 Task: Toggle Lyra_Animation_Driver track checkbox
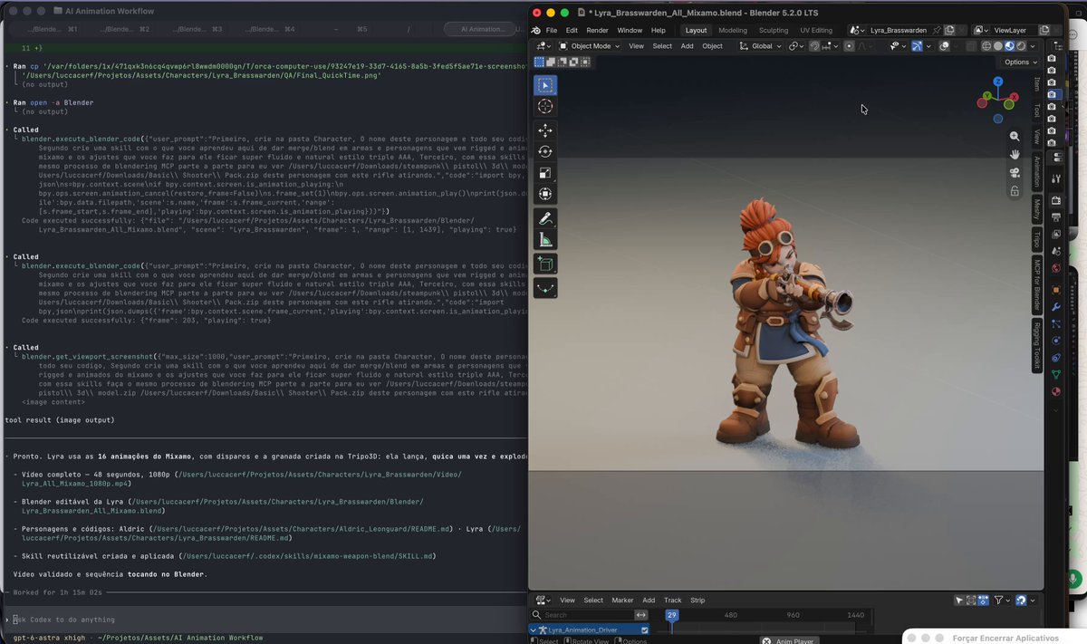point(644,630)
